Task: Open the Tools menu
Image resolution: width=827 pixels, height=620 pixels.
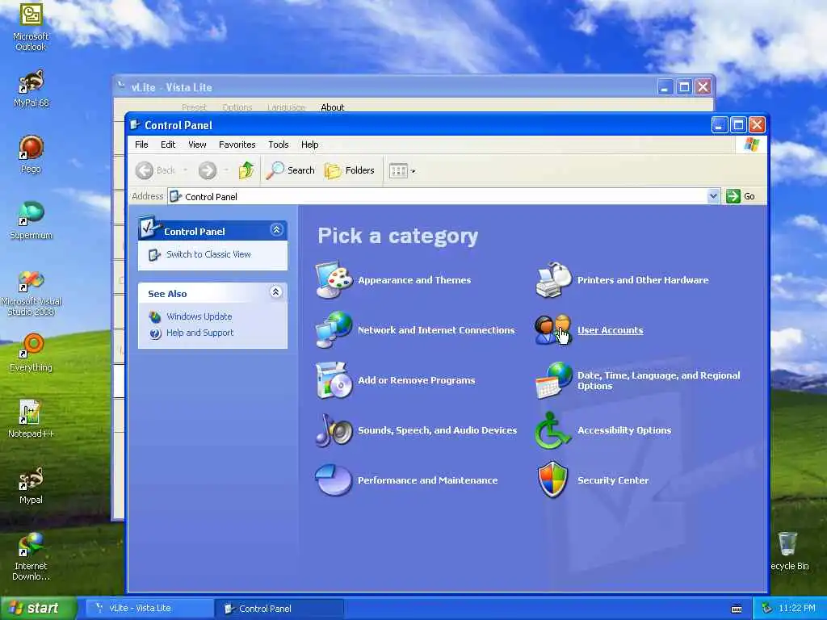Action: point(279,145)
